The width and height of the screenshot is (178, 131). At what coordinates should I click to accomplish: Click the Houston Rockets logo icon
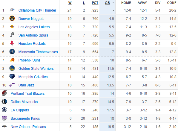12,43
